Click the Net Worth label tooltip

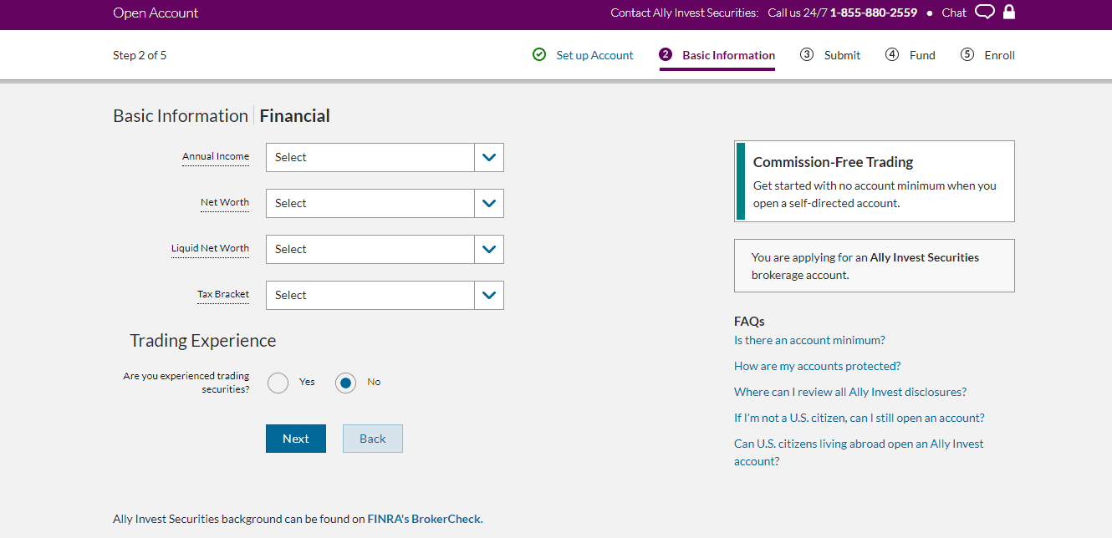tap(225, 202)
